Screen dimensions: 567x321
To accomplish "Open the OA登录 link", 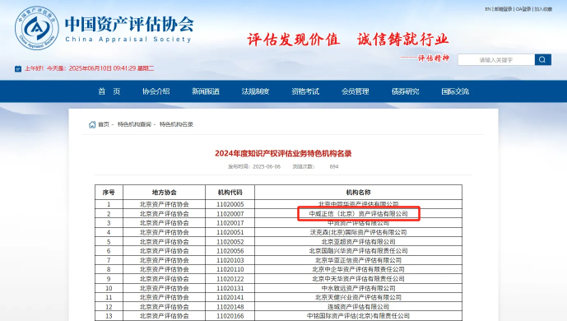I will pos(523,9).
